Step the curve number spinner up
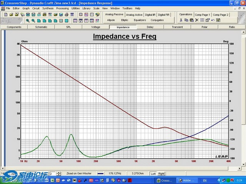Viewport: 246px width, 184px height. tap(58, 172)
